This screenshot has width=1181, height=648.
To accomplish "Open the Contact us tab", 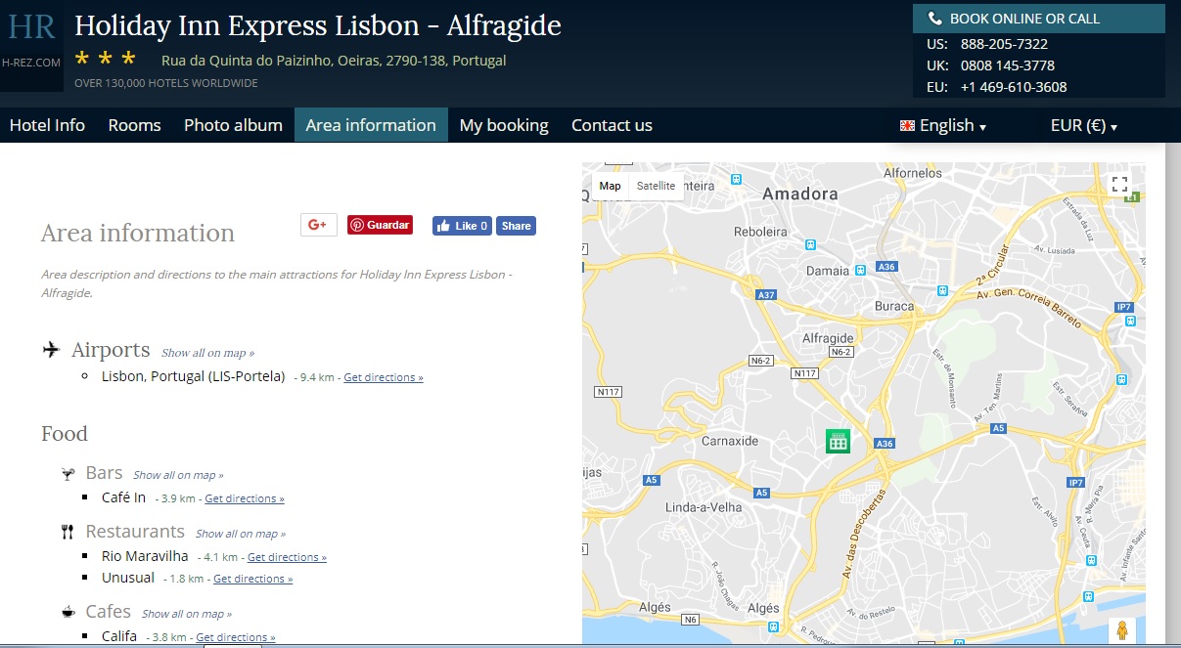I will pos(612,125).
